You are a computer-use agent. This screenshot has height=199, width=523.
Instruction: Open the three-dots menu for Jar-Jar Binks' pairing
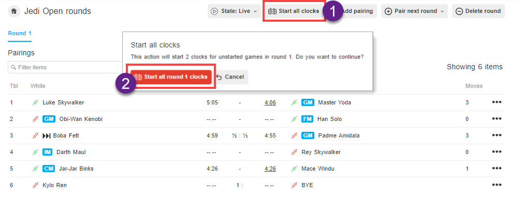(x=496, y=169)
